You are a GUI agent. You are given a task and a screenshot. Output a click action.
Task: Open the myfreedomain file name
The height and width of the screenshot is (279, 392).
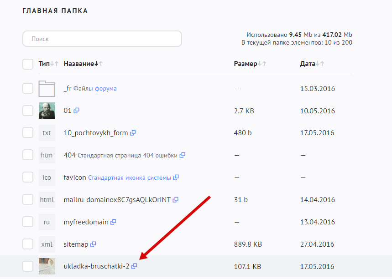[86, 222]
